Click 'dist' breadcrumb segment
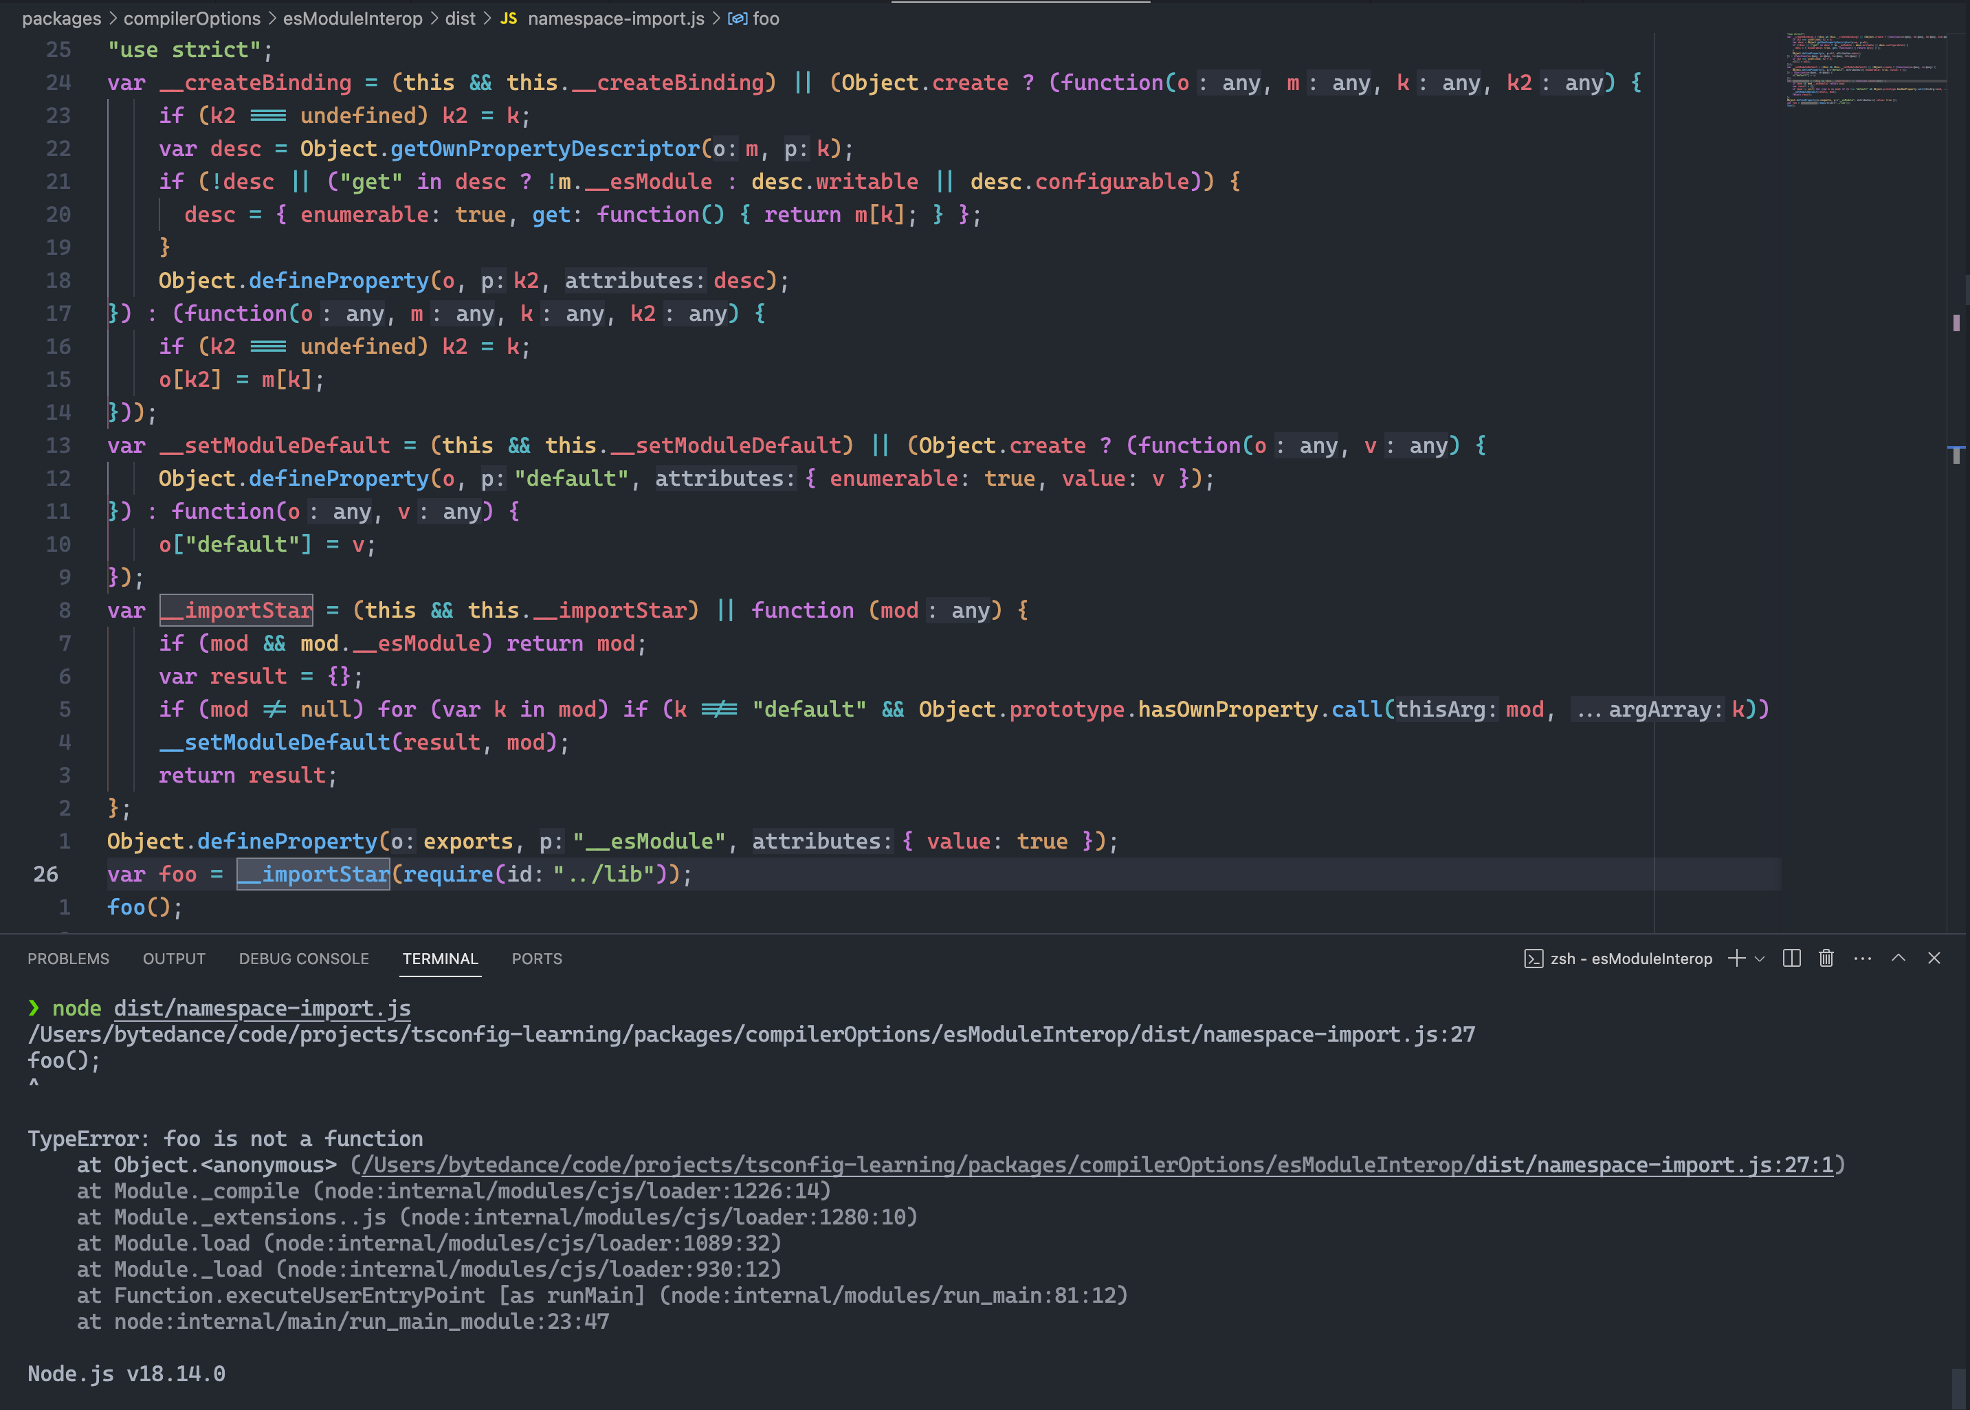The image size is (1970, 1410). 461,19
